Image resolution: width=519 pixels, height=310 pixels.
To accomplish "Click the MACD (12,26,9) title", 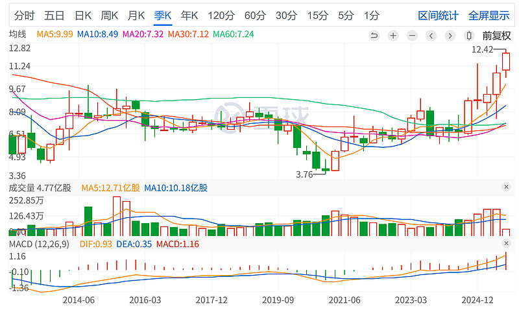I will pos(39,244).
